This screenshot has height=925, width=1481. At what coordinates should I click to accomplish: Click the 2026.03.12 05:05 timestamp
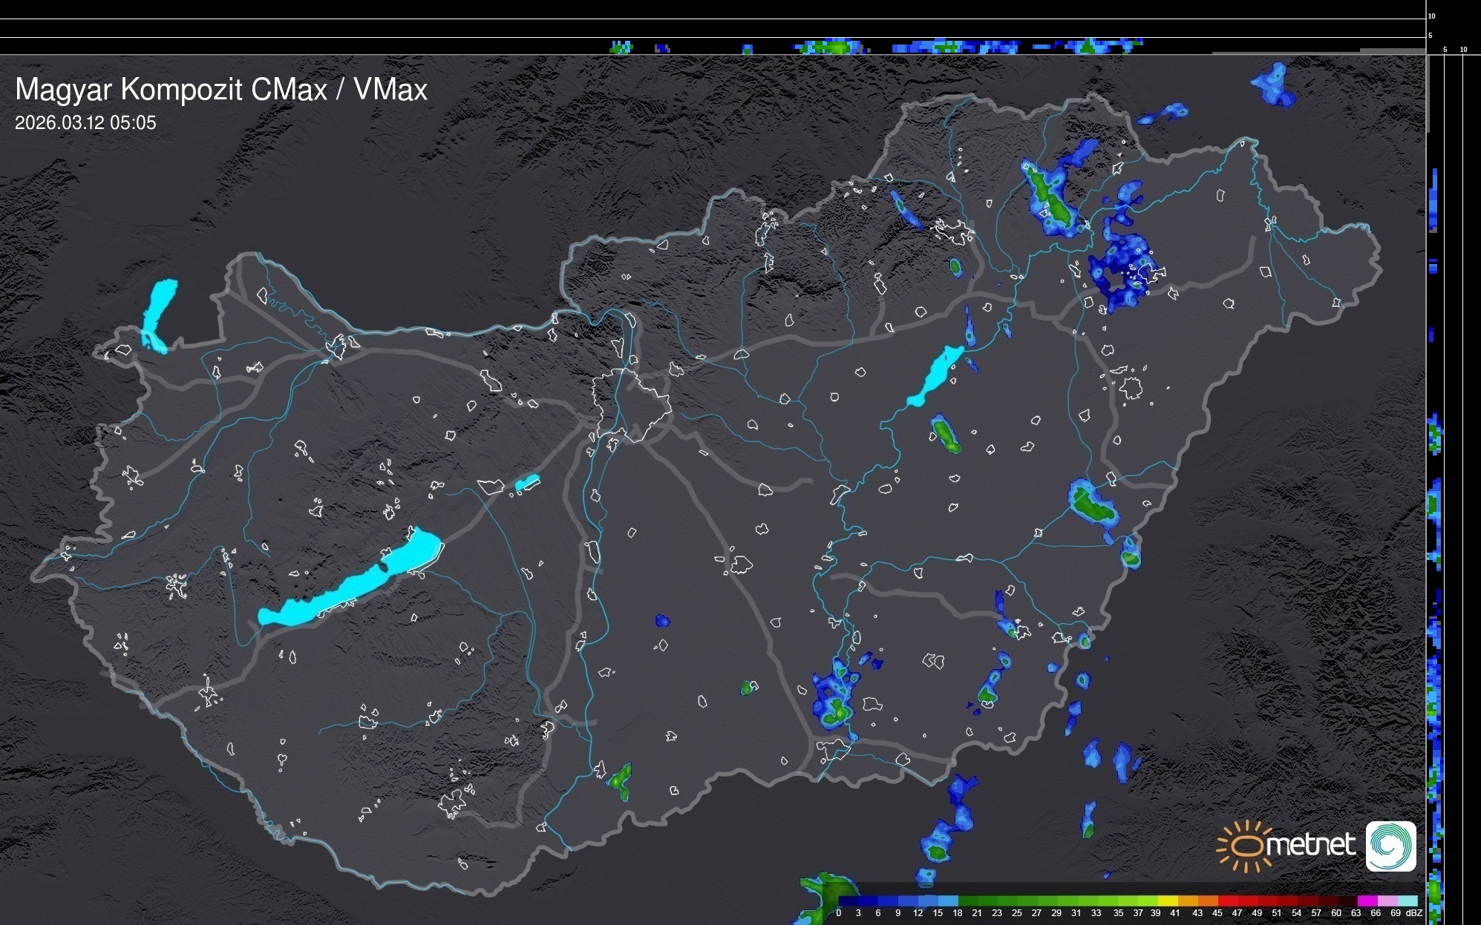[x=85, y=123]
